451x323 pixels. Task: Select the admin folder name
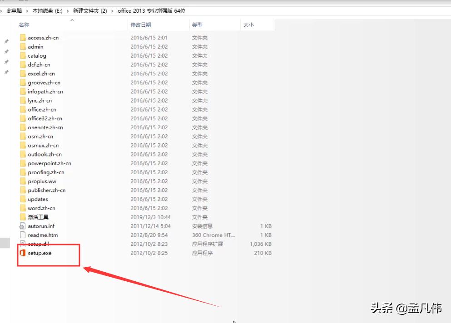click(x=36, y=47)
